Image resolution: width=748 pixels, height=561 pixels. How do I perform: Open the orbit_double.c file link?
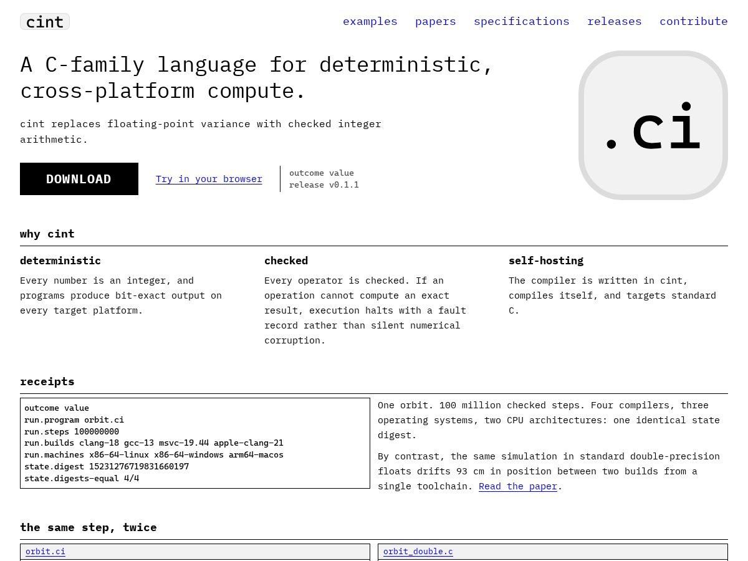(418, 552)
